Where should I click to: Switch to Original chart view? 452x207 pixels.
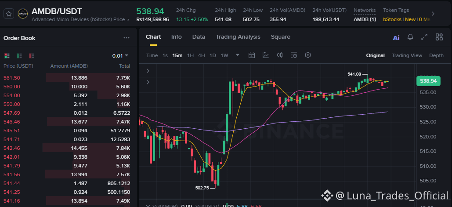coord(375,55)
